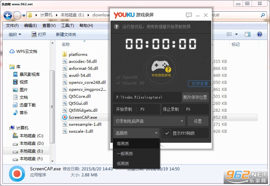Open the 工具(T) menu
This screenshot has height=186, width=270.
[x=67, y=26]
